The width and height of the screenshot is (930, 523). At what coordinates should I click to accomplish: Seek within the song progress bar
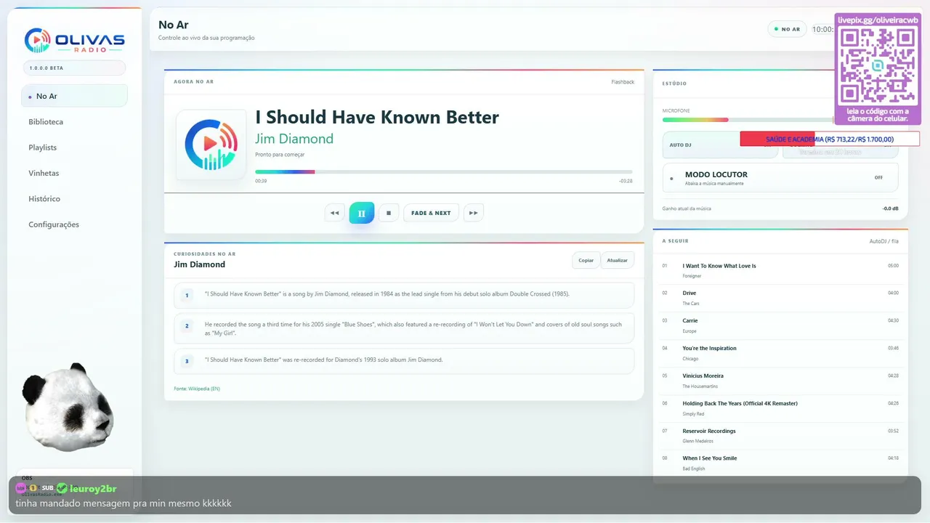[x=443, y=172]
